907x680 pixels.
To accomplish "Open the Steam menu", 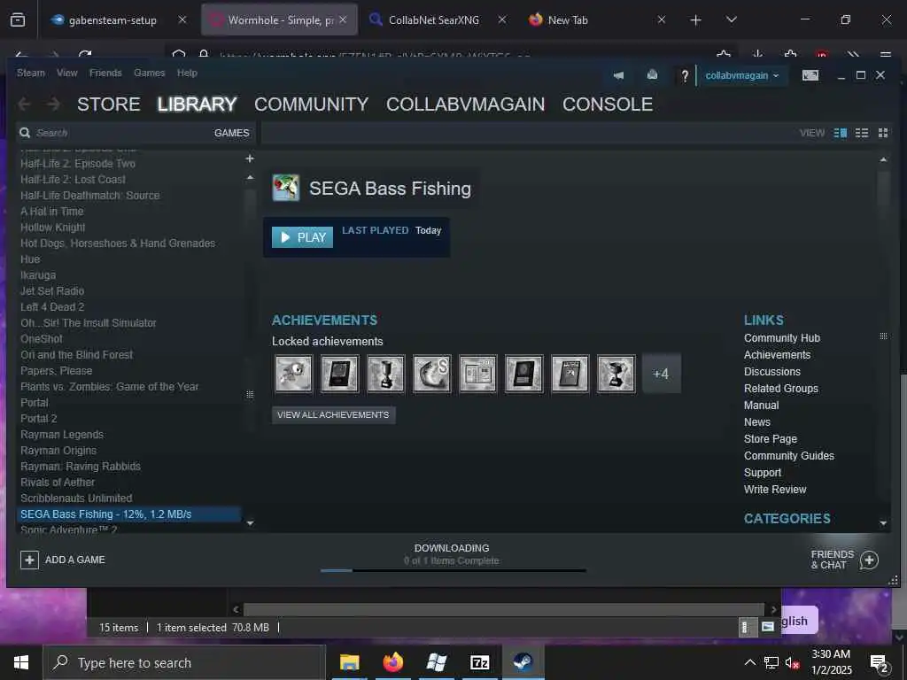I will pos(31,73).
